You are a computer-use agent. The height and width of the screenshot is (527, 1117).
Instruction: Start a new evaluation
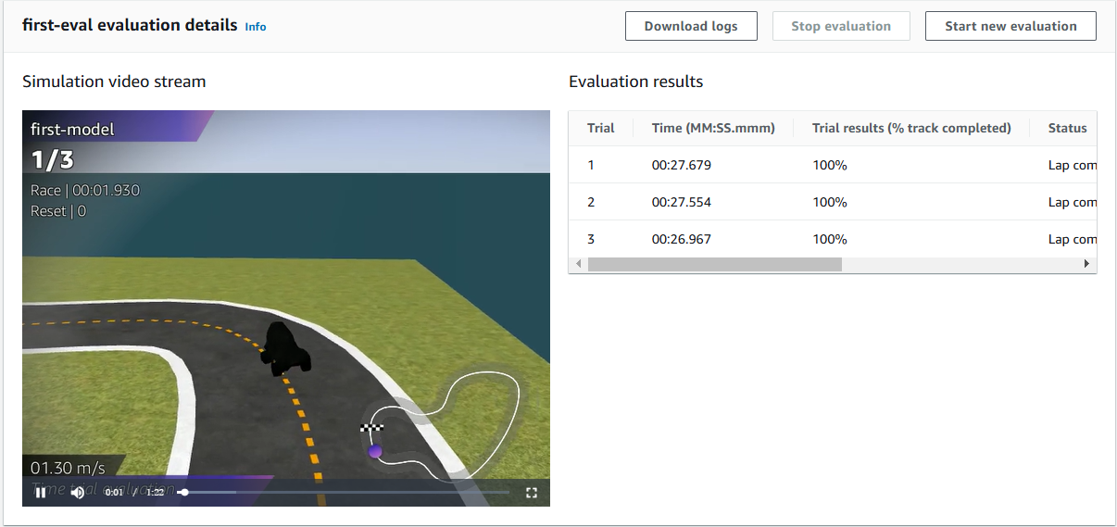tap(1010, 26)
